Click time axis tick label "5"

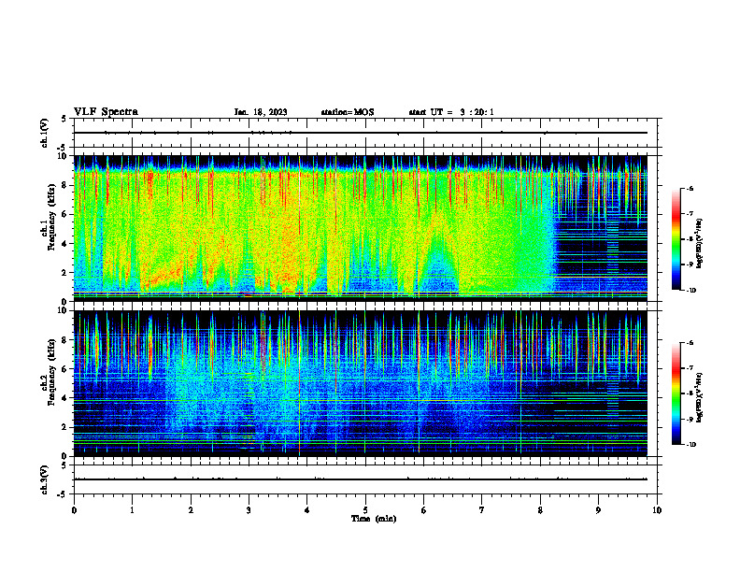coord(365,510)
